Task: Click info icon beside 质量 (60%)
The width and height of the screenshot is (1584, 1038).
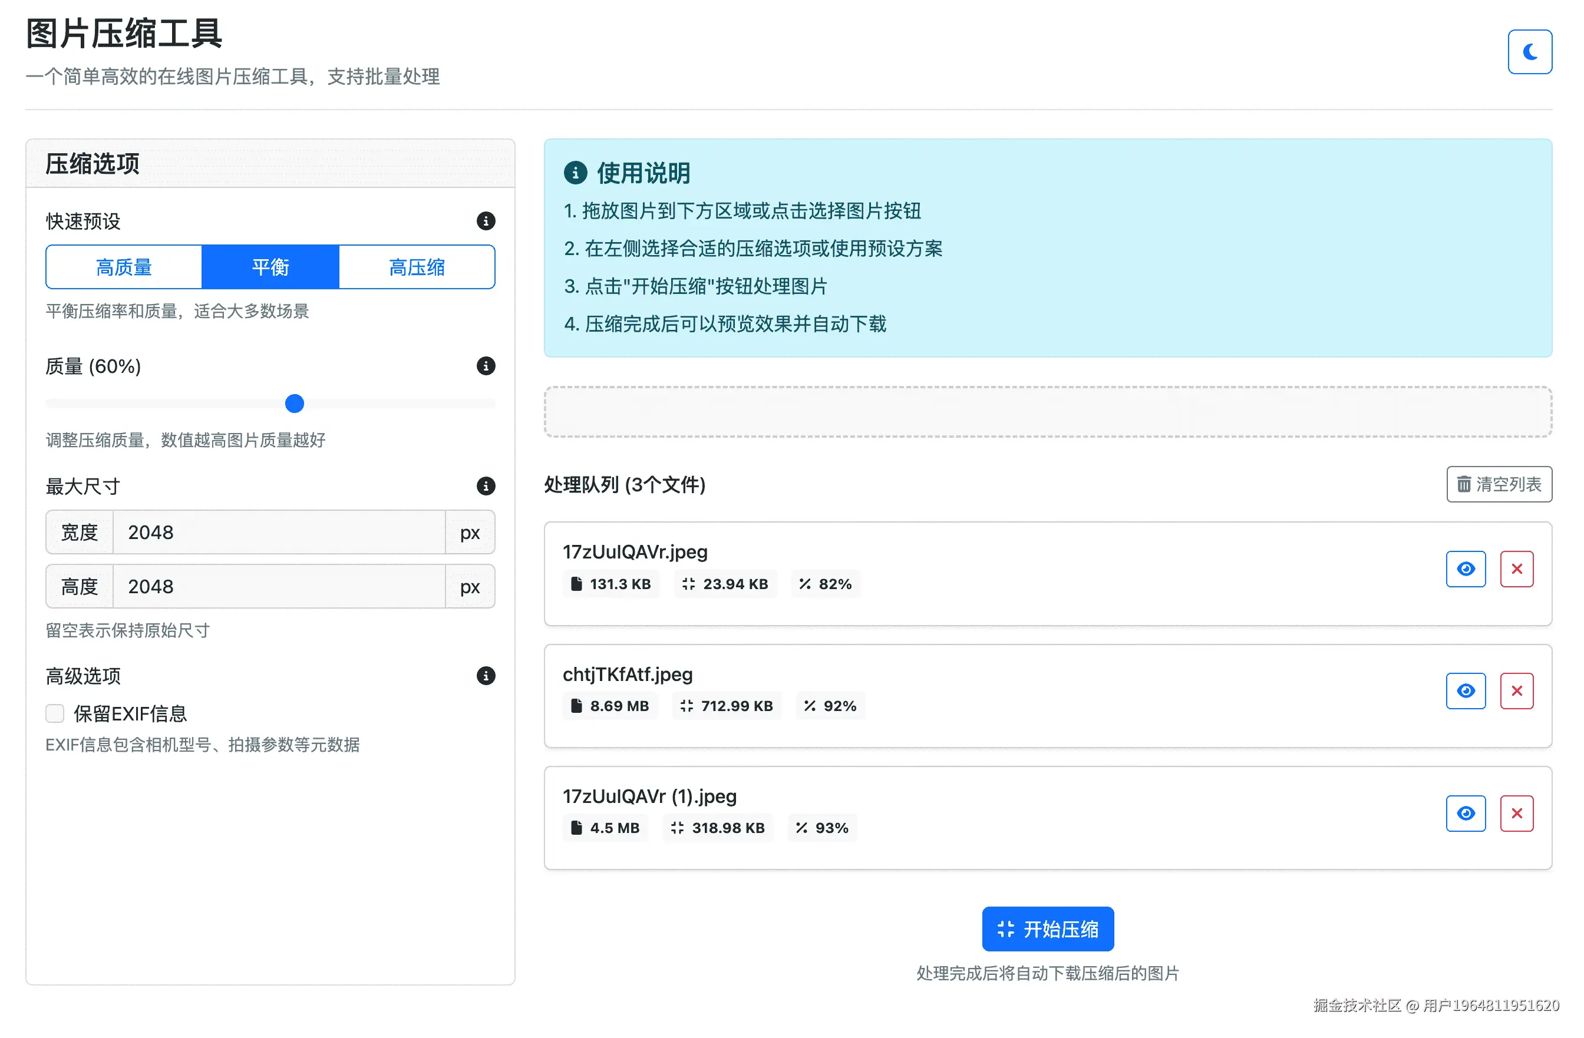Action: tap(486, 366)
